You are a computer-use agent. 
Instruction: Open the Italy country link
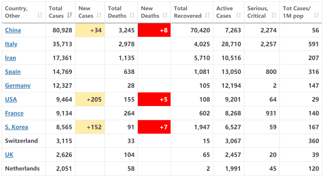click(11, 44)
